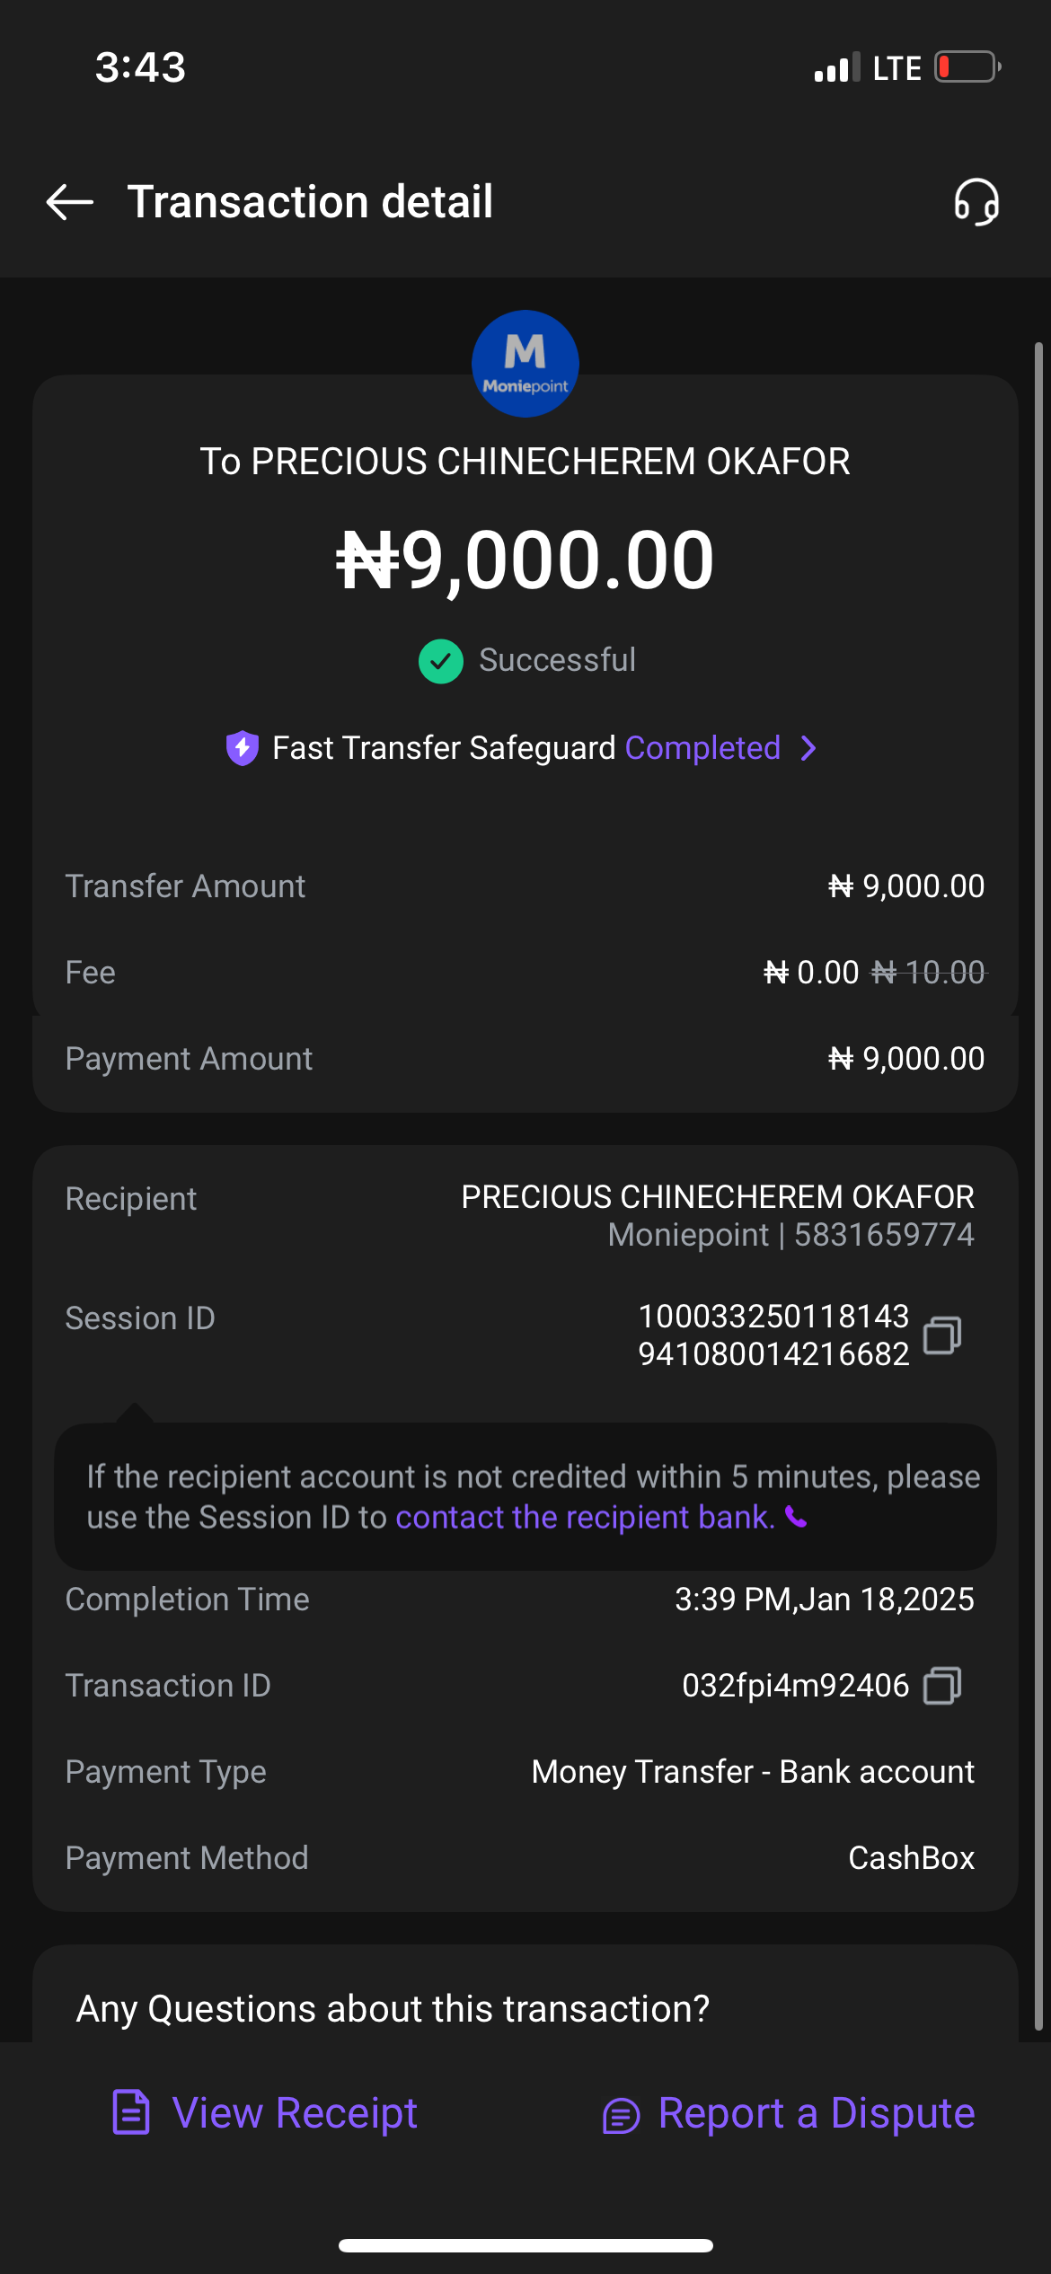
Task: Tap the Moniepoint bank logo
Action: [525, 364]
